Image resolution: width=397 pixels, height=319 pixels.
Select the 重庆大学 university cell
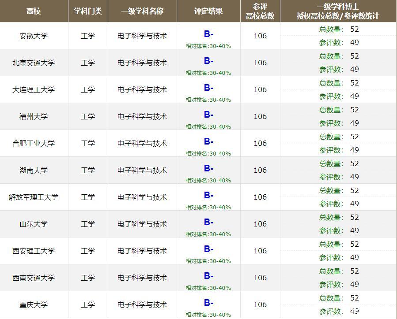click(x=34, y=304)
